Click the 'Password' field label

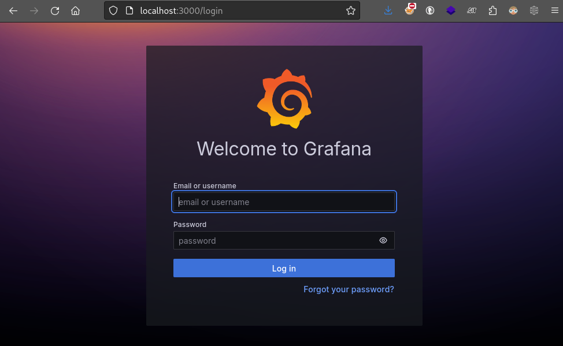[190, 225]
